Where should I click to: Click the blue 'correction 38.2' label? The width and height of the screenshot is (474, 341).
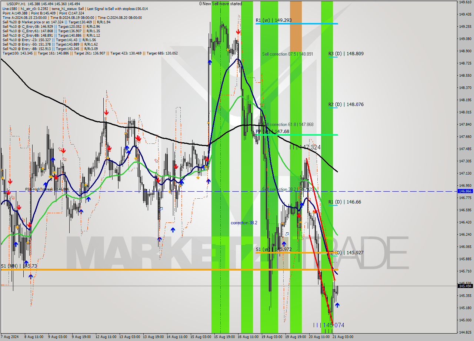[x=244, y=223]
